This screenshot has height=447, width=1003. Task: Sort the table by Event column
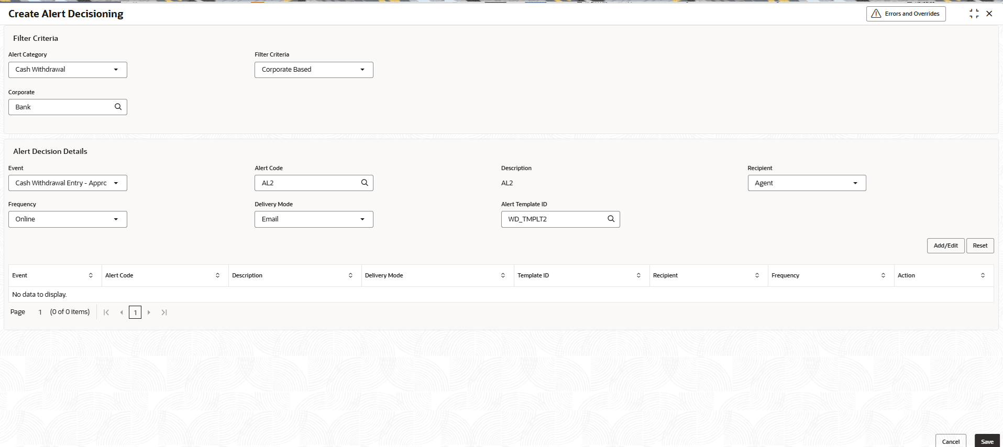tap(91, 275)
